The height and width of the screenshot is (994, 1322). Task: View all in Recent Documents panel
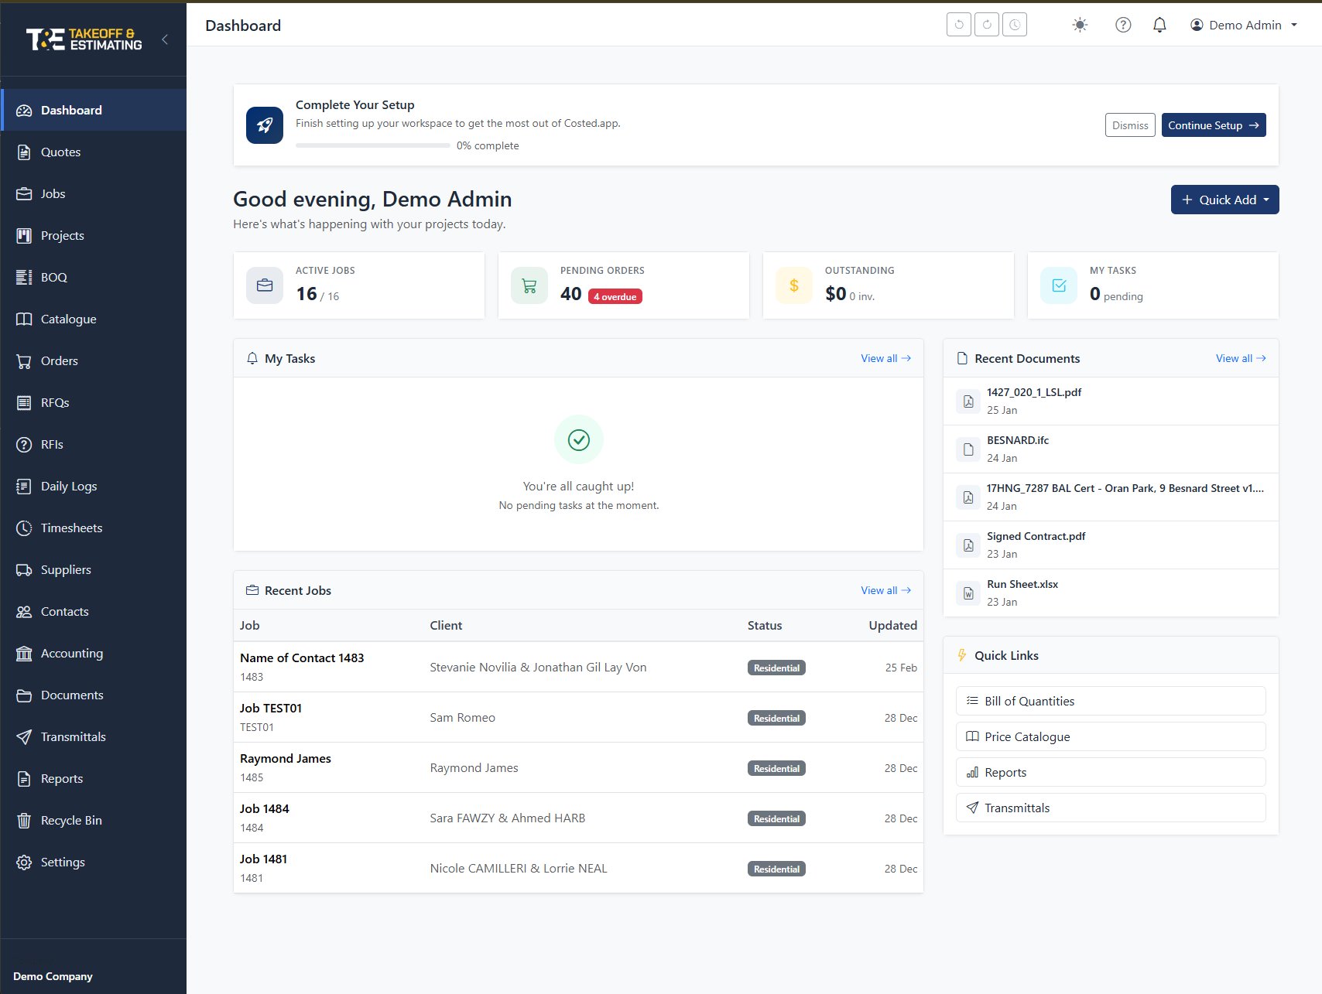pos(1241,358)
